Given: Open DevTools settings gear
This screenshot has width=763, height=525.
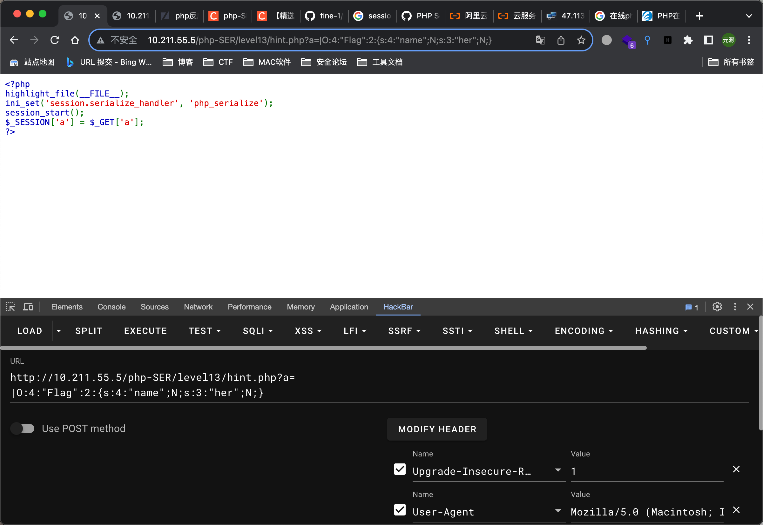Looking at the screenshot, I should coord(717,307).
